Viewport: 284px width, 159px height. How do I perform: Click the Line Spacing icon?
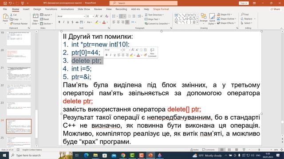point(139,16)
